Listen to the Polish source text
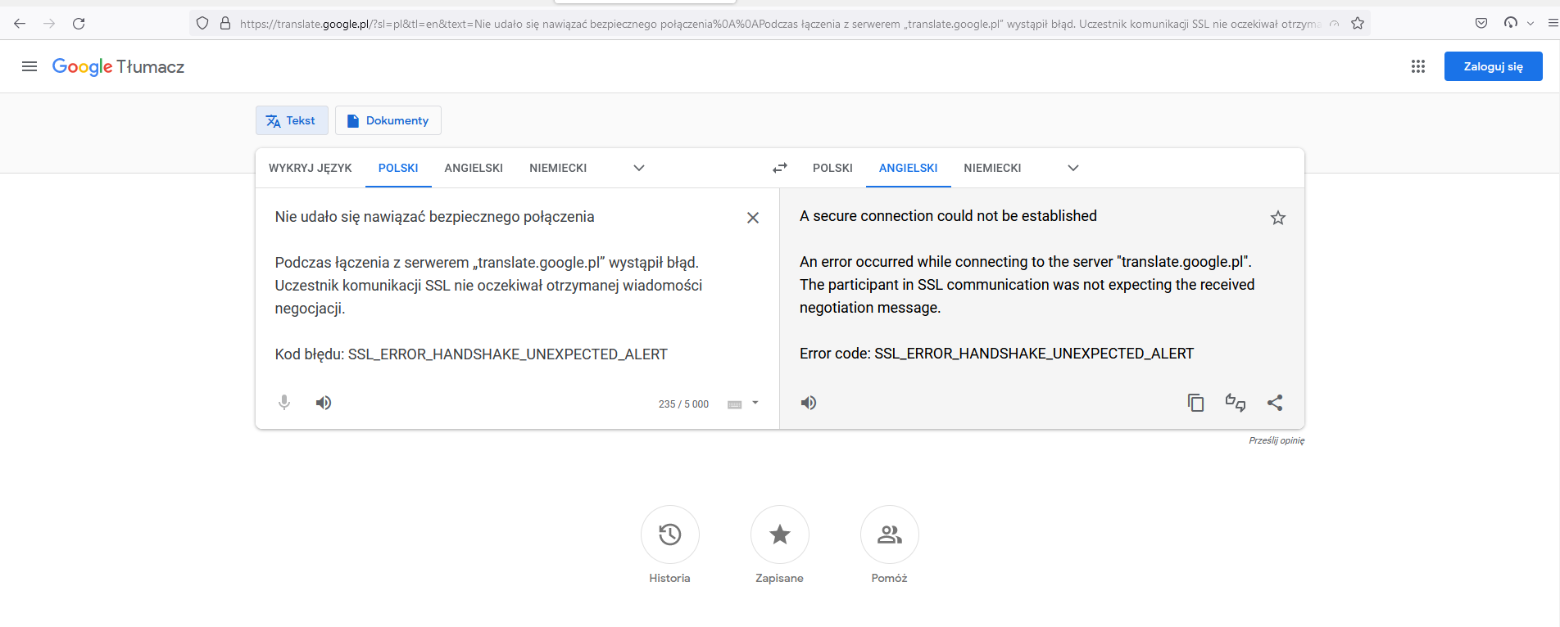1560x627 pixels. click(x=324, y=402)
